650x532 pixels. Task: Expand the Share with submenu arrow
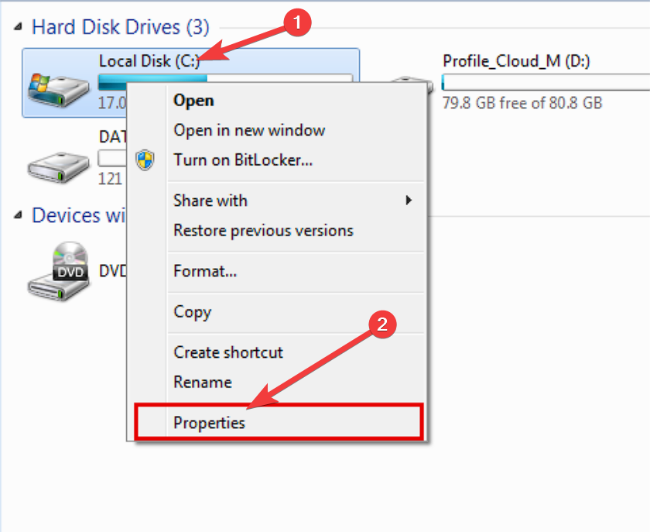tap(409, 201)
